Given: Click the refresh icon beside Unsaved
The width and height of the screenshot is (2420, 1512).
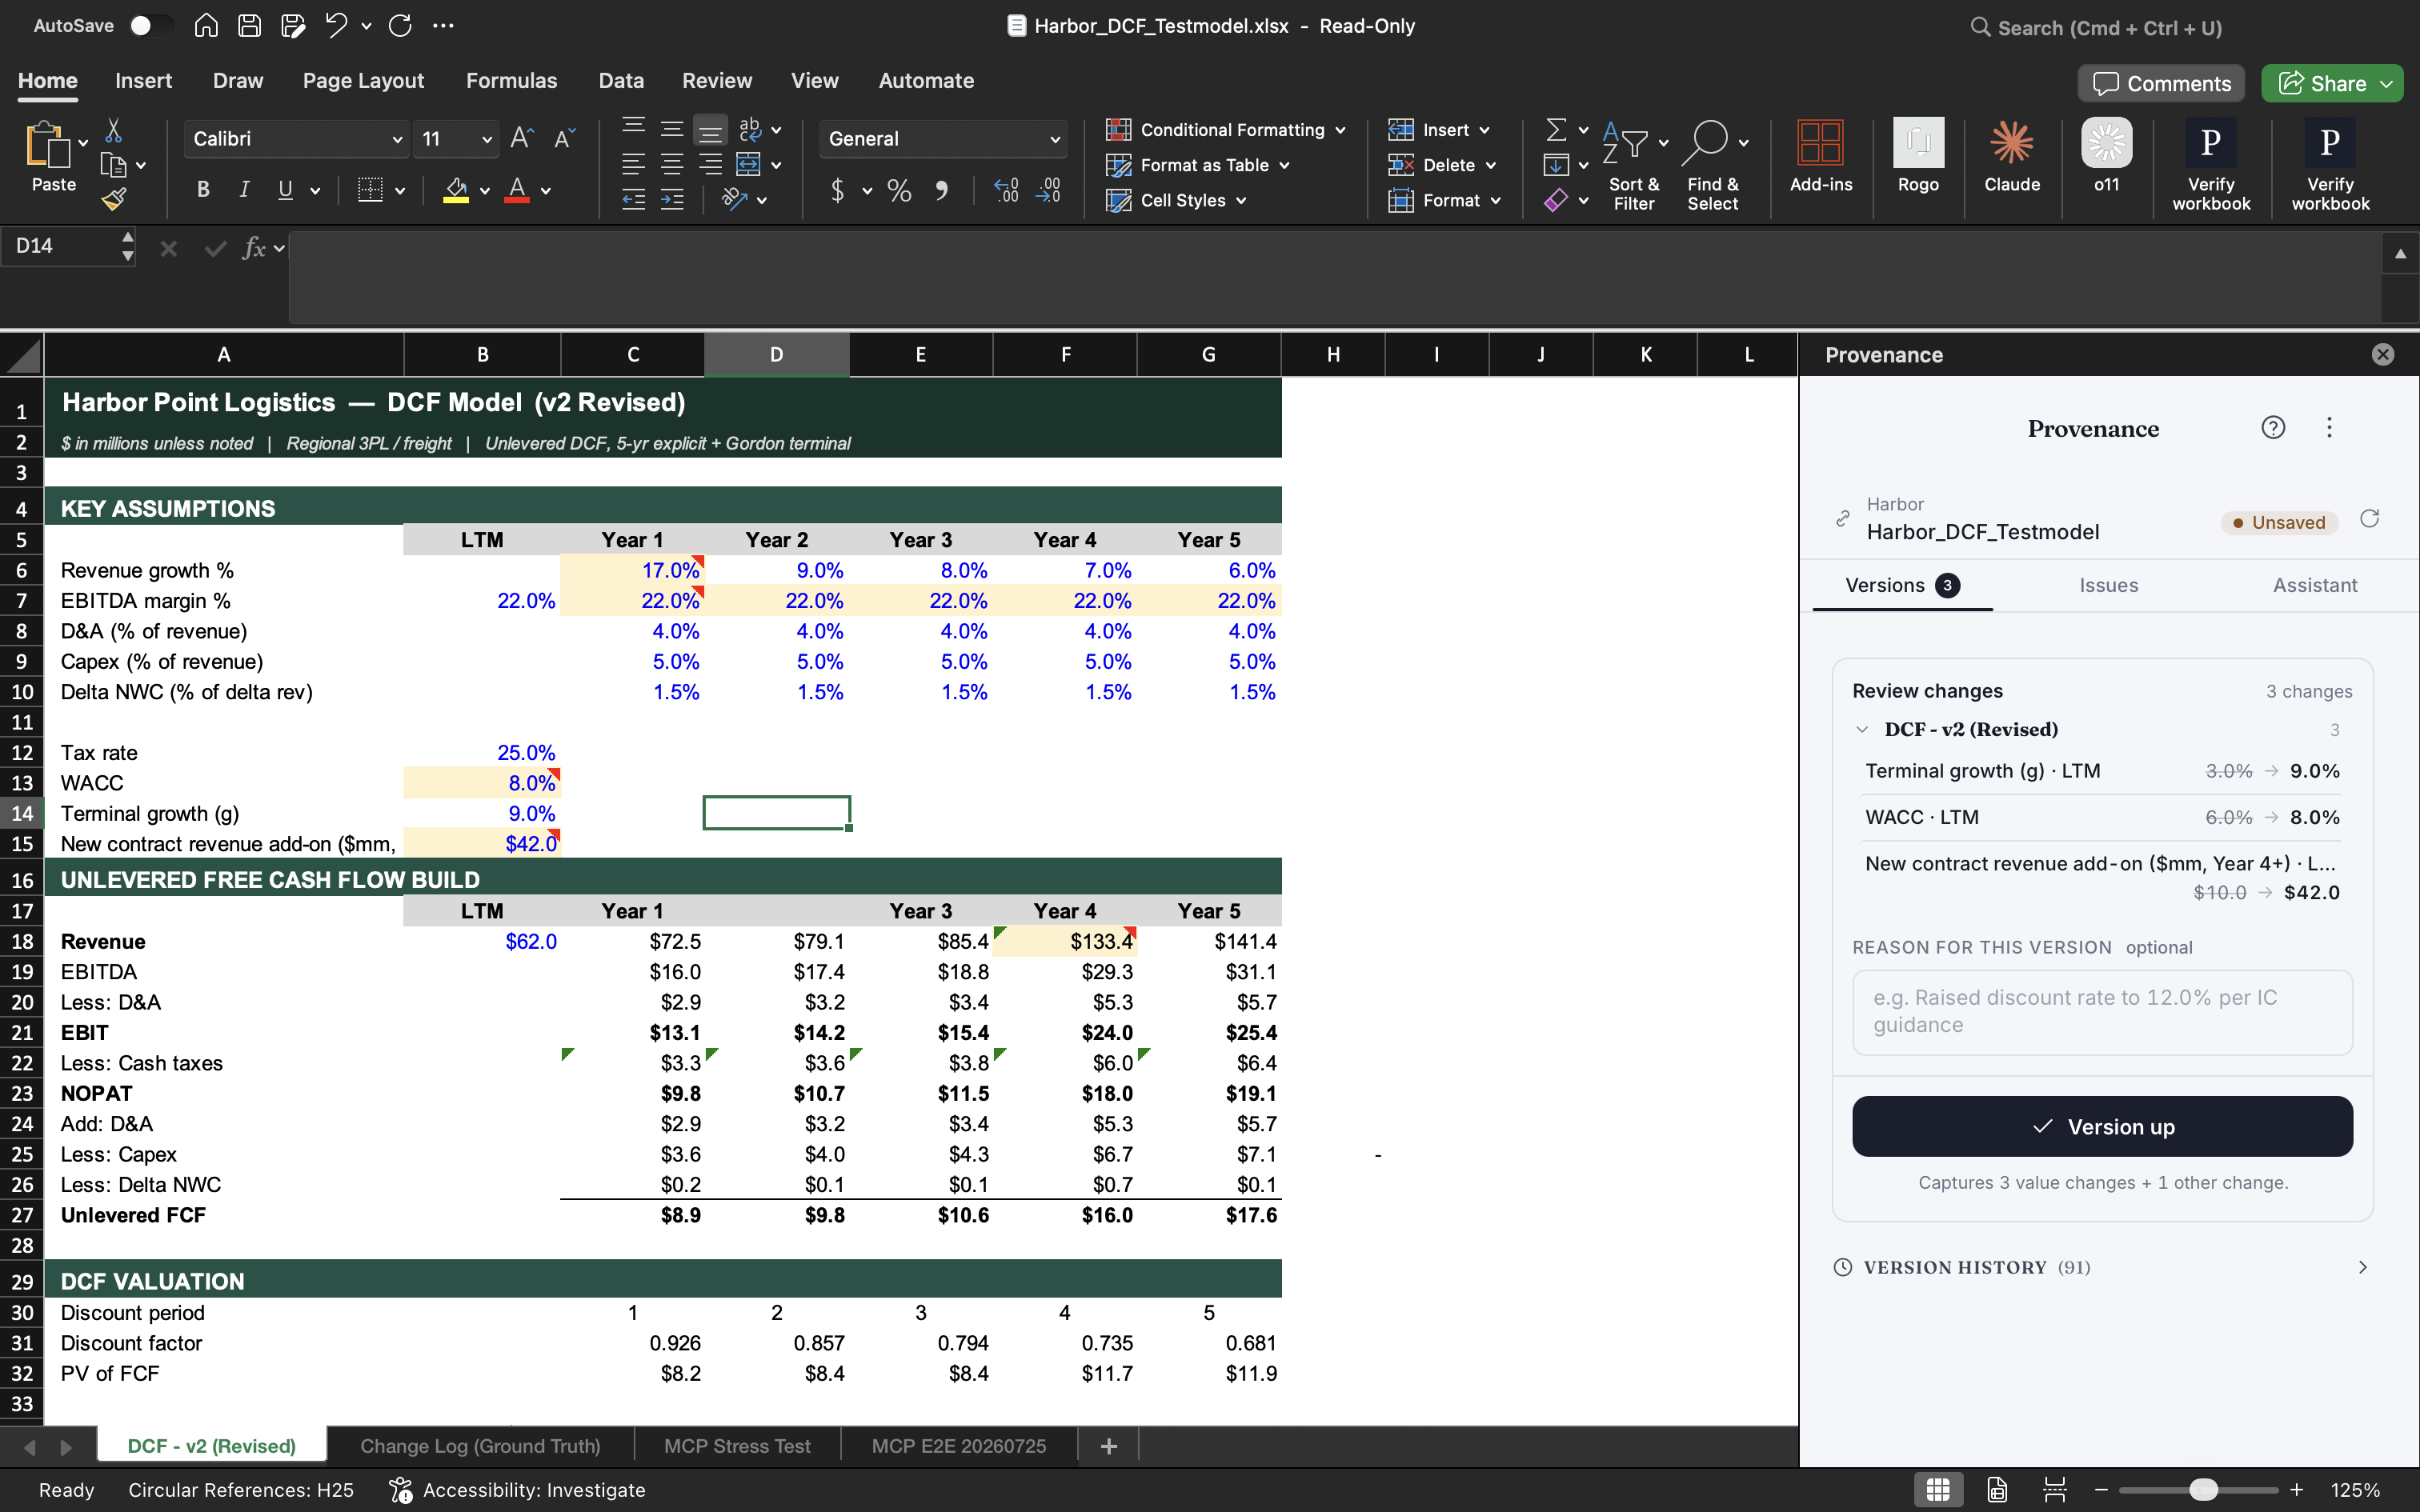Looking at the screenshot, I should [2369, 519].
